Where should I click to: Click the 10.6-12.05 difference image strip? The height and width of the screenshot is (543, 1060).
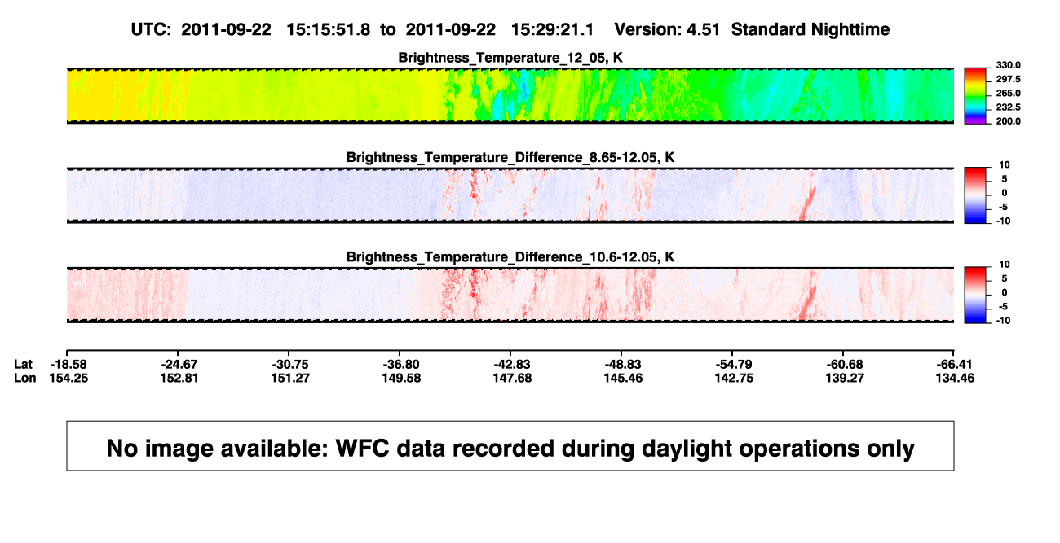click(510, 295)
